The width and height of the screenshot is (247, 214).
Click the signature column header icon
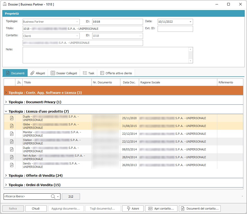tap(19, 82)
